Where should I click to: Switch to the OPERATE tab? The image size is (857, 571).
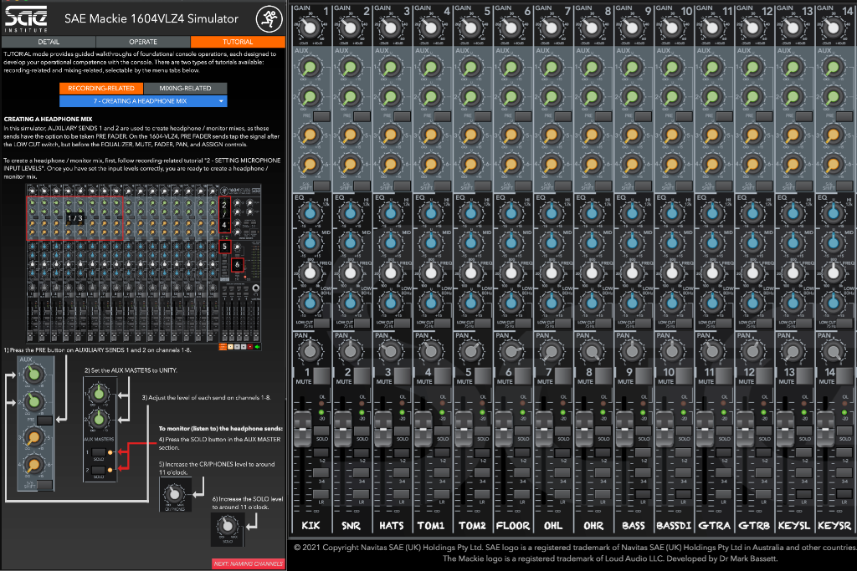(x=142, y=42)
